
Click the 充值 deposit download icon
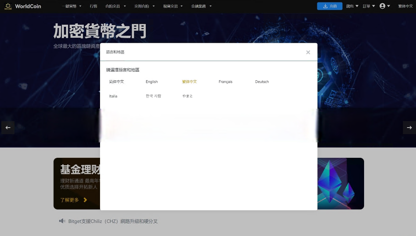click(325, 6)
